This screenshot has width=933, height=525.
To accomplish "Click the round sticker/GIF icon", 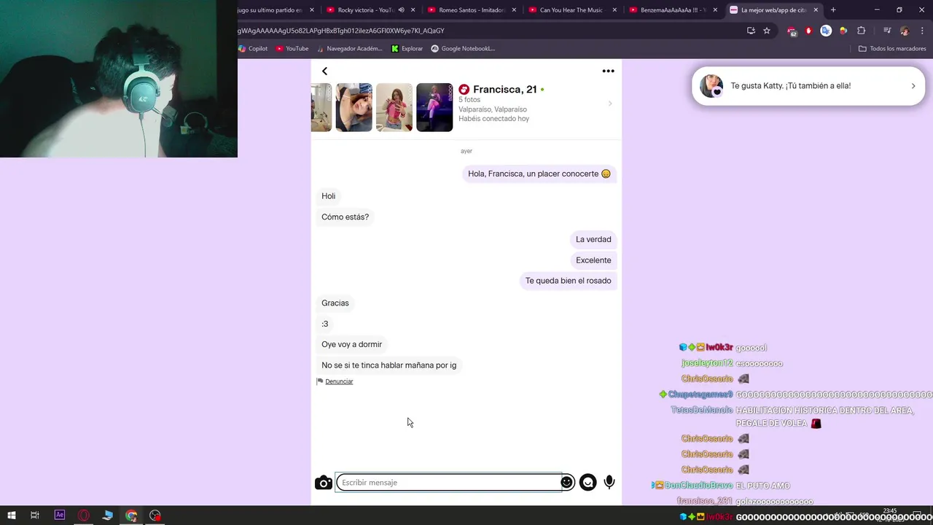I will (x=587, y=482).
